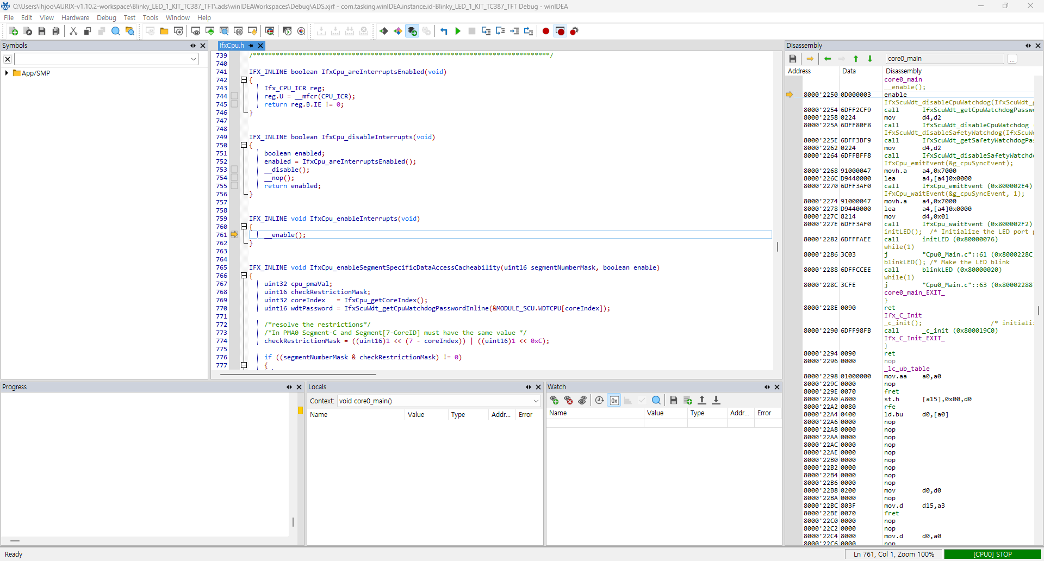Click the core0_main address input field

[x=944, y=59]
